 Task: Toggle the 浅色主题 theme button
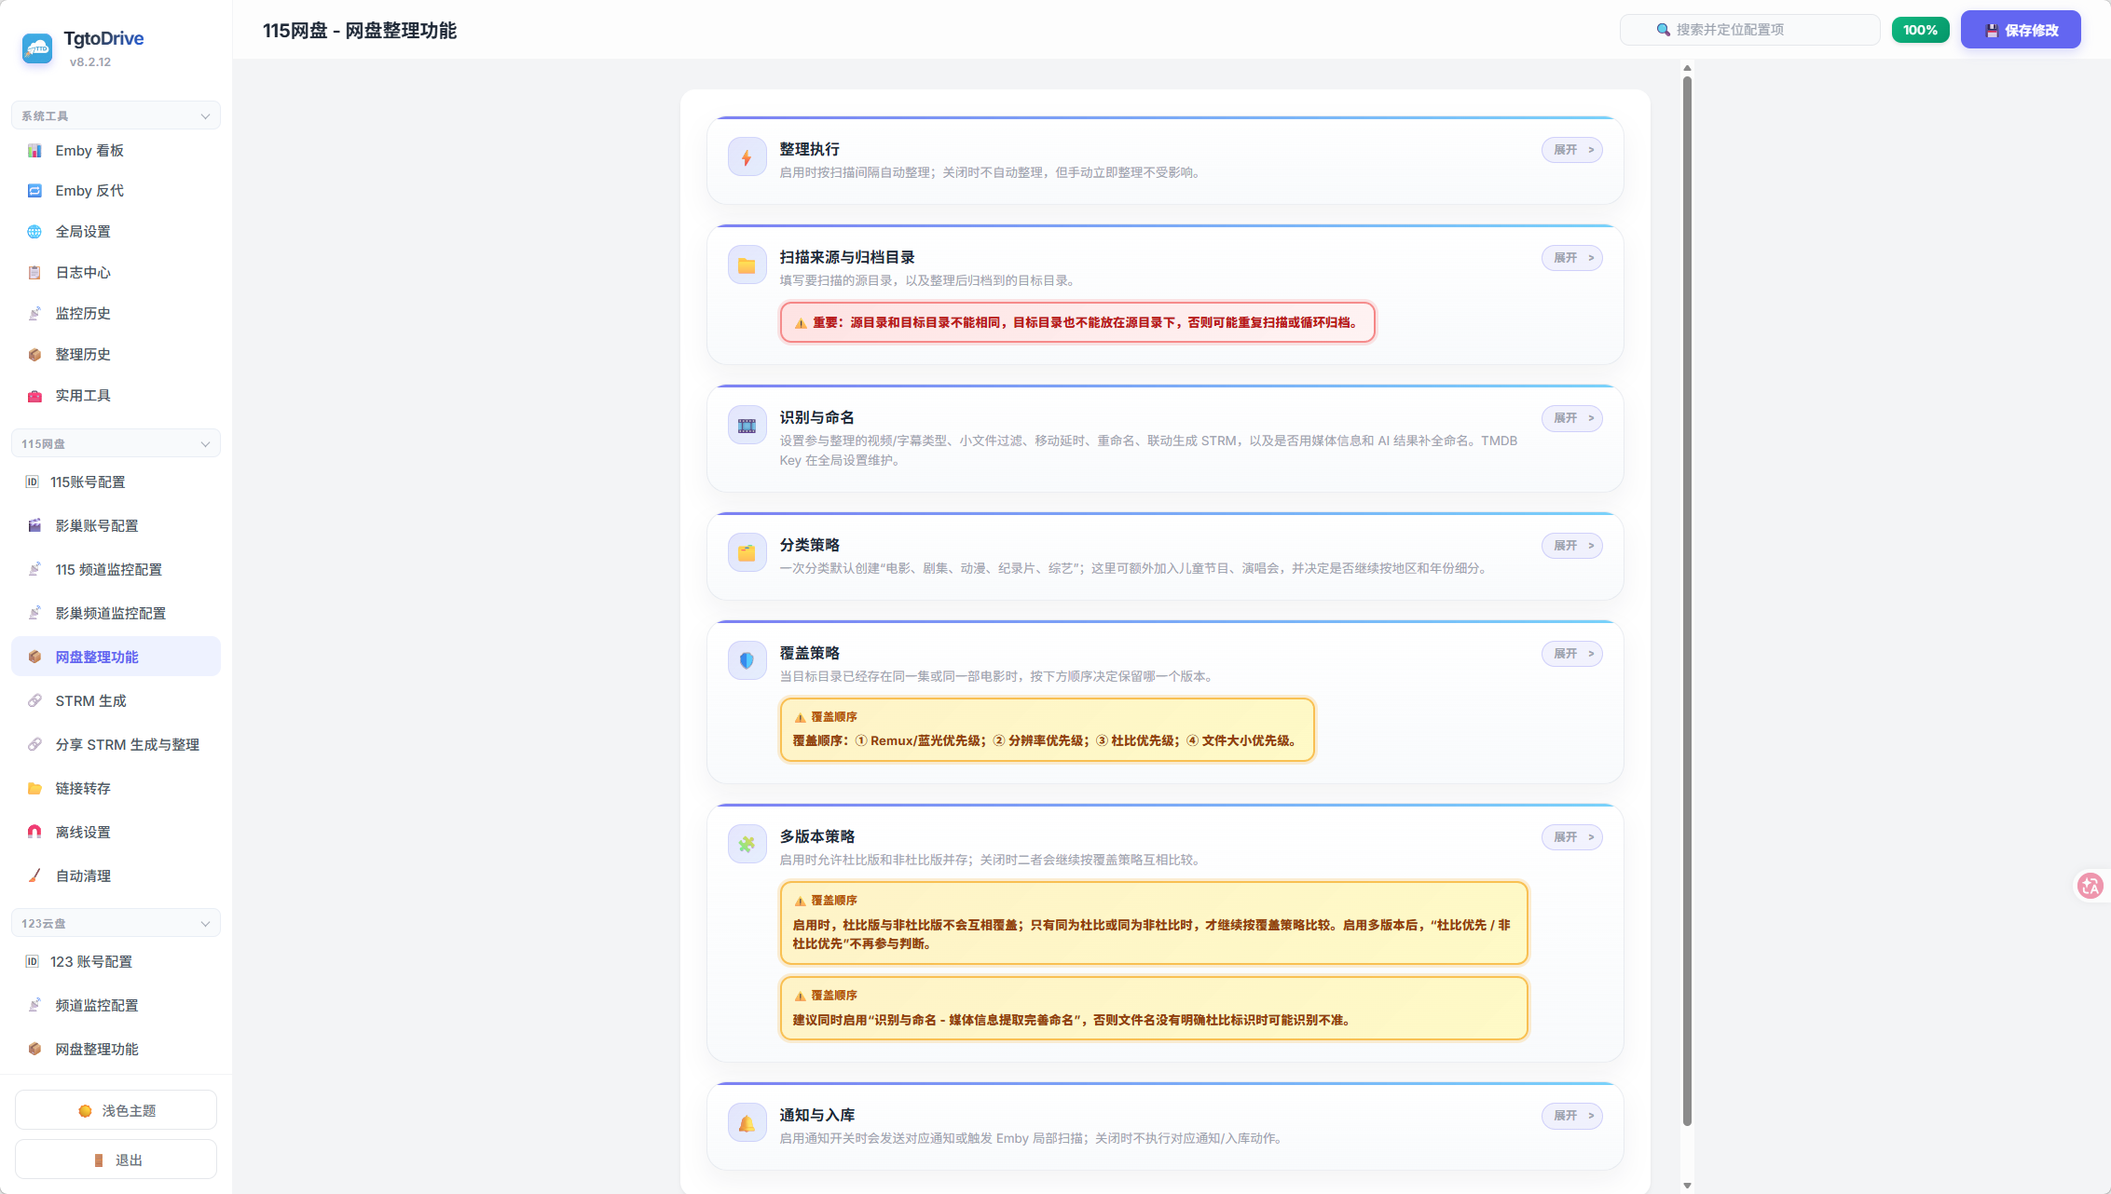click(x=116, y=1110)
